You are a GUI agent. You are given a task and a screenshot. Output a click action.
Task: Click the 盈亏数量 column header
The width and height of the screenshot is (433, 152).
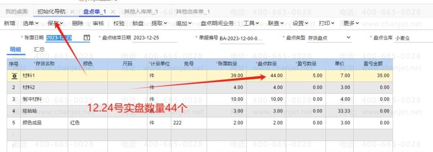306,64
